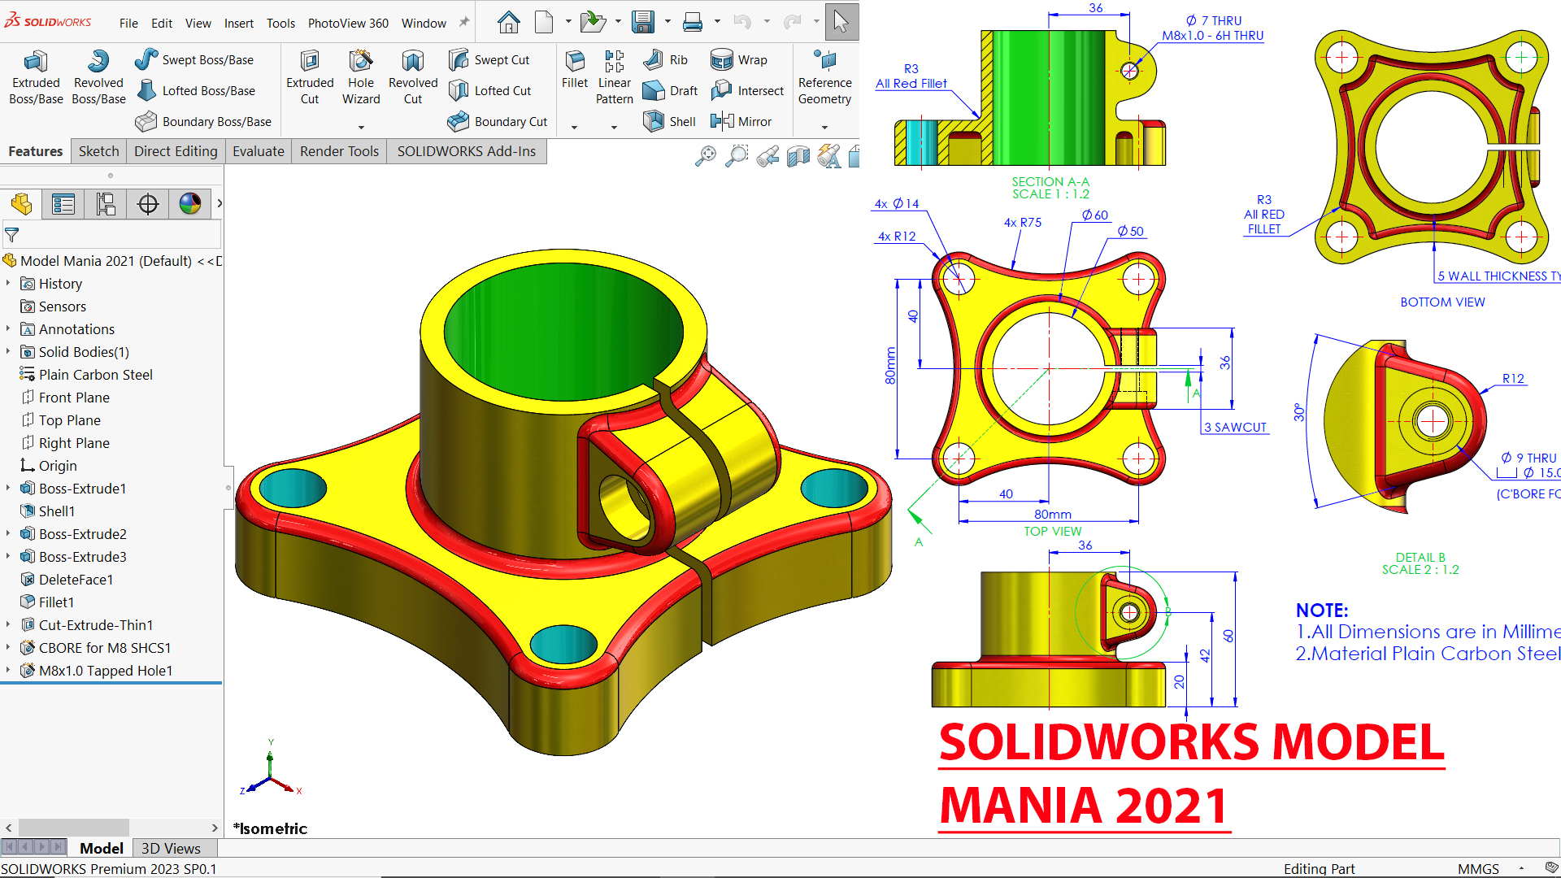Select the Draft tool

670,90
